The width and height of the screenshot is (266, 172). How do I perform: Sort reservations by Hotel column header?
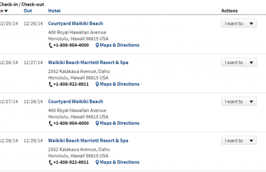tap(54, 11)
